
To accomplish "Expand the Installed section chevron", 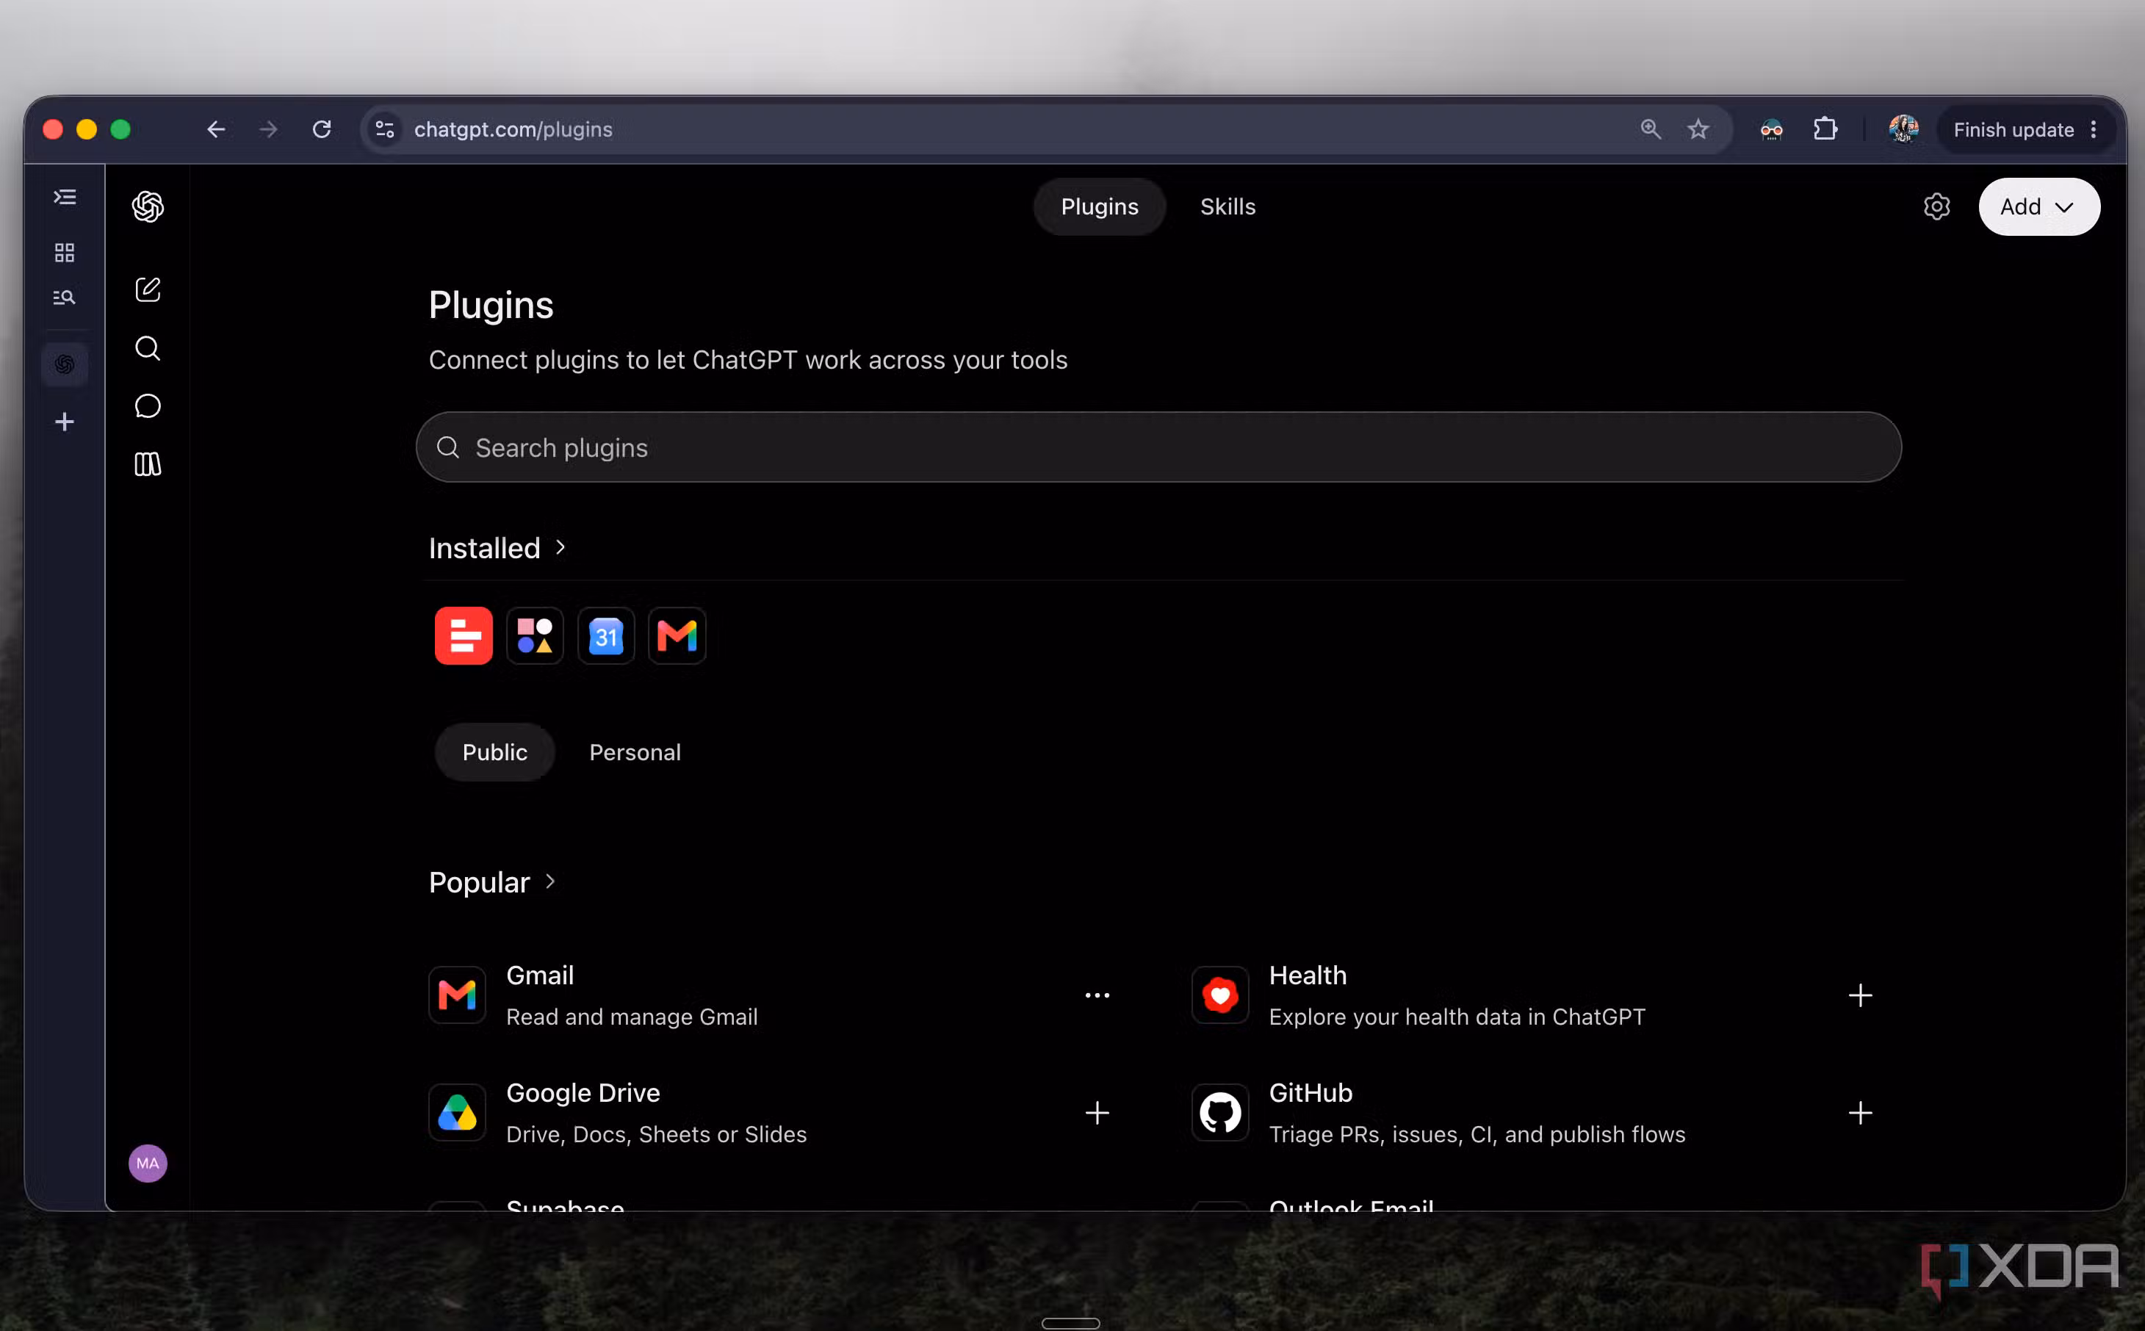I will 560,547.
